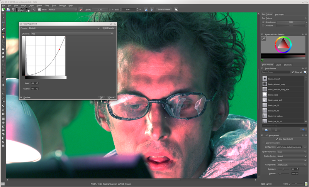Viewport: 309px width, 187px height.
Task: Select the ellipse shape tool
Action: coord(3,53)
